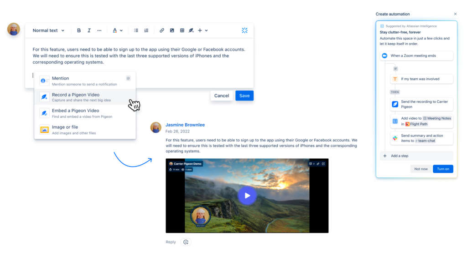The height and width of the screenshot is (262, 467).
Task: Click Add a step in automation flow
Action: 399,156
